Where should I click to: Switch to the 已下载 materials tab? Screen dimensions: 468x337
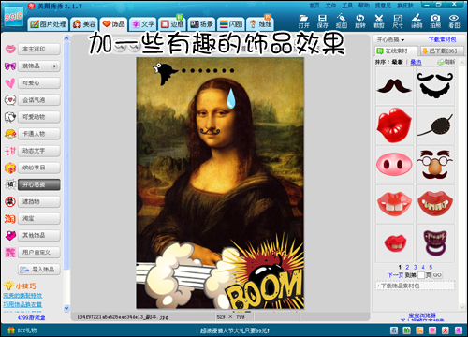442,51
